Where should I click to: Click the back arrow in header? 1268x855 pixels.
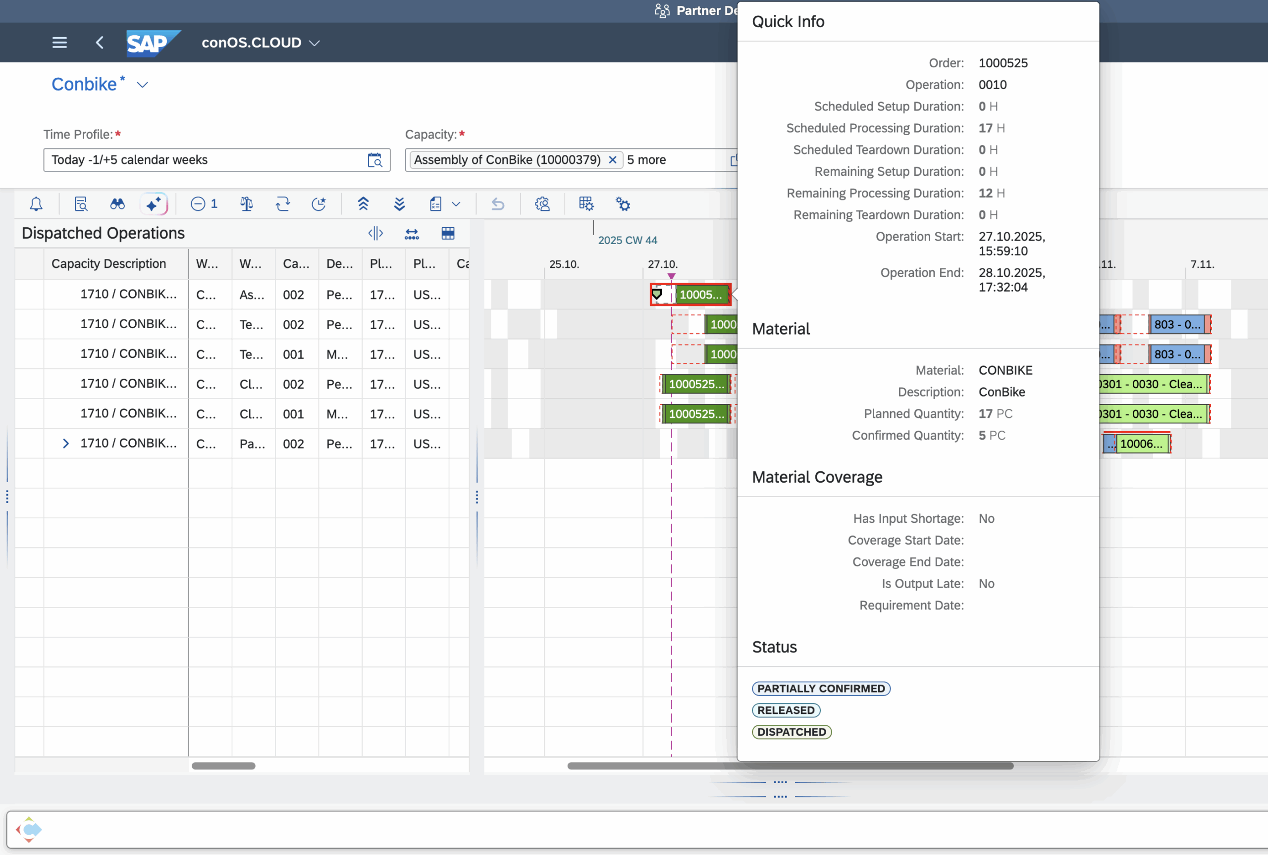coord(99,43)
